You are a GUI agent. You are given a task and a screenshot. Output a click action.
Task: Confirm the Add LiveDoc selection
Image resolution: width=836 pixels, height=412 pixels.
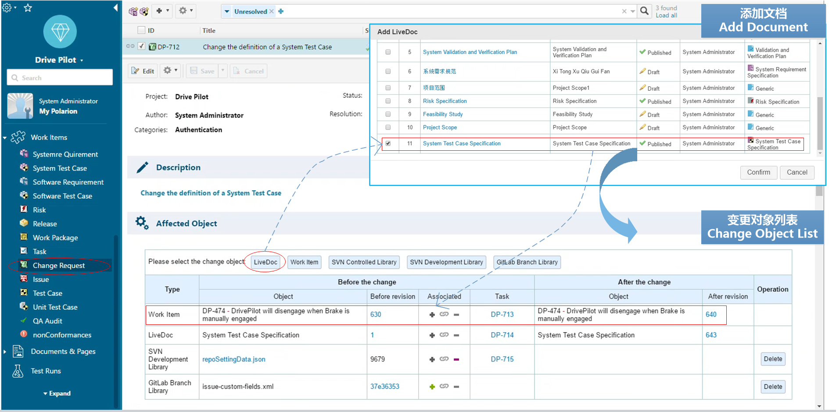758,172
